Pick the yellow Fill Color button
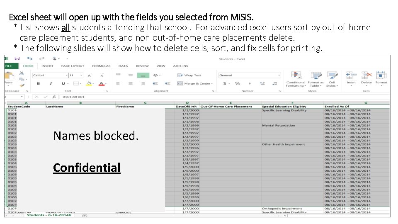 click(x=89, y=83)
